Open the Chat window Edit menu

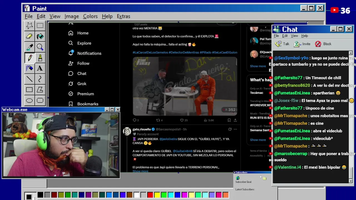285,36
